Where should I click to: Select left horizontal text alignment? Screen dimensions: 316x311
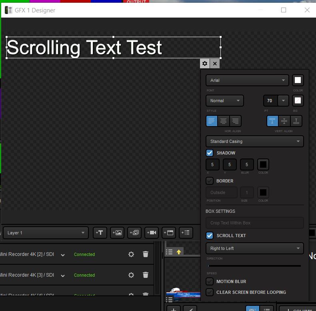click(x=212, y=121)
